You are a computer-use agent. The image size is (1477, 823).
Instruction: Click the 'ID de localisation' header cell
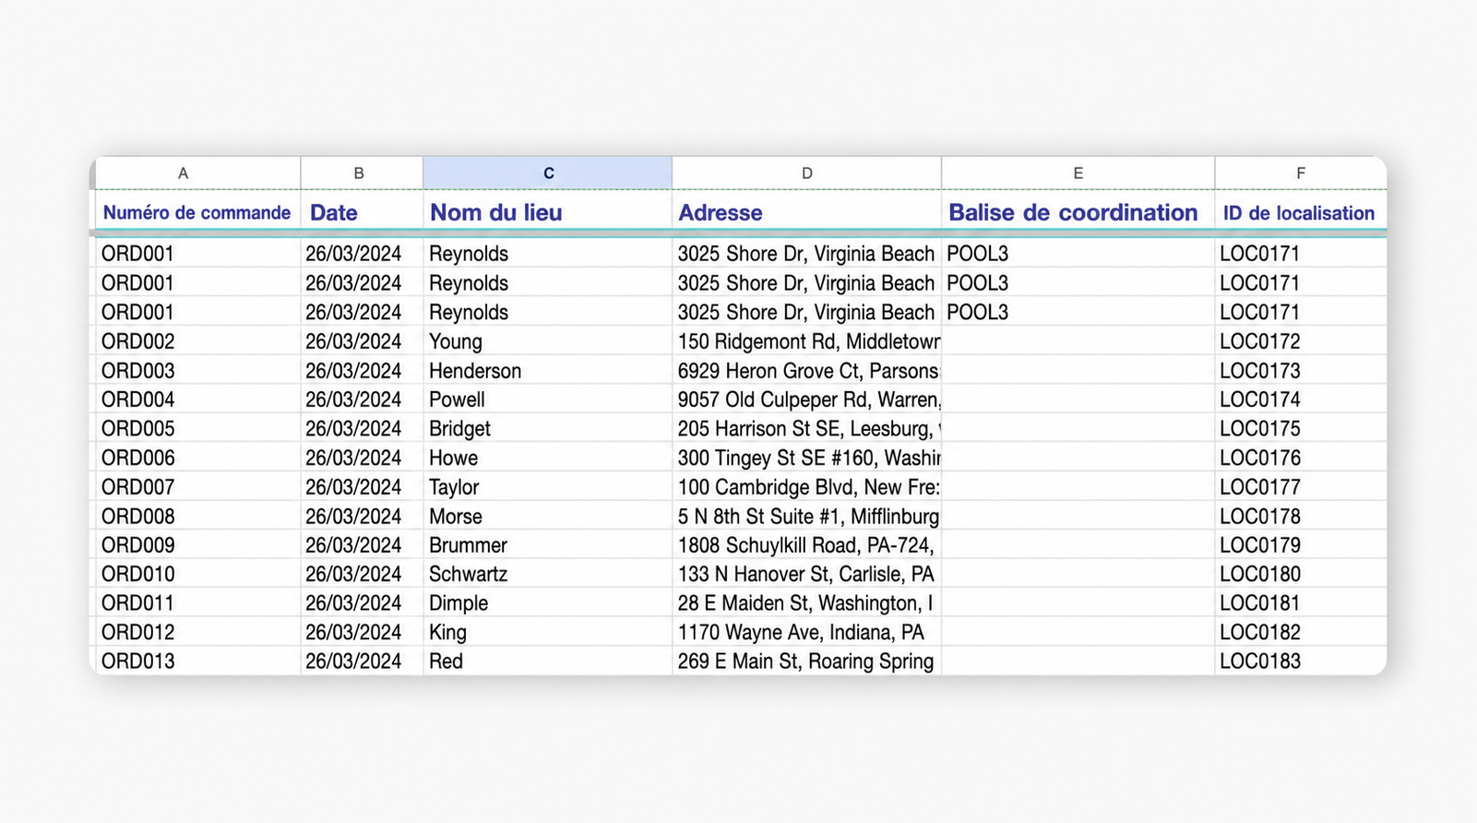pyautogui.click(x=1301, y=212)
